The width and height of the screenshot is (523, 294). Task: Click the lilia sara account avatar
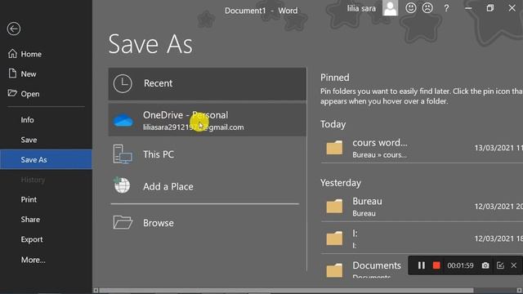(390, 8)
